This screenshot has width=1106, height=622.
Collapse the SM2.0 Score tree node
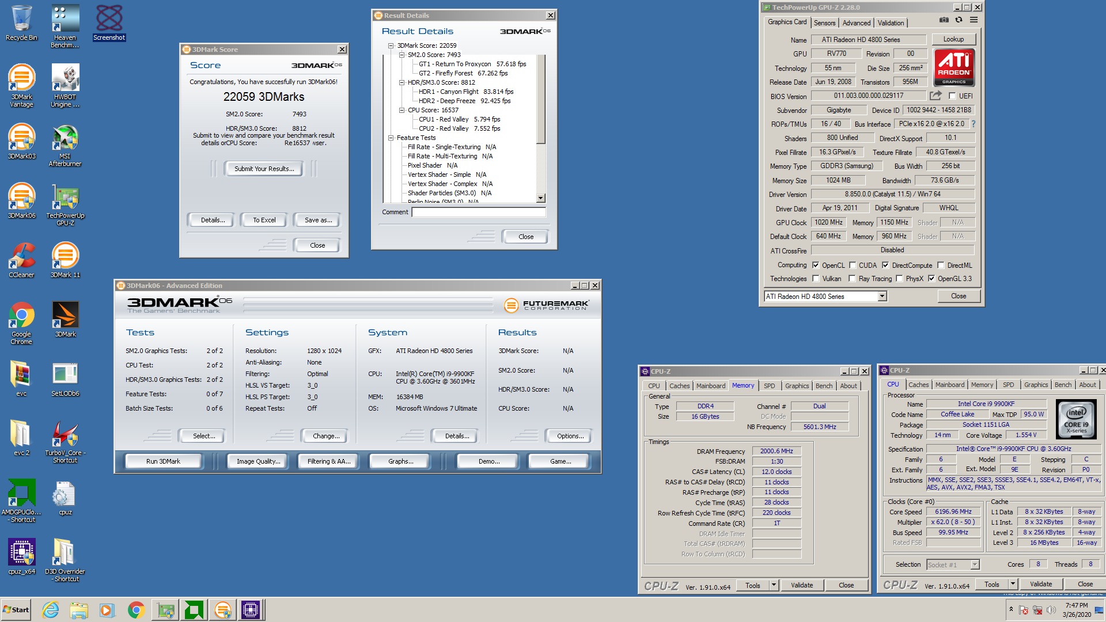(x=402, y=55)
